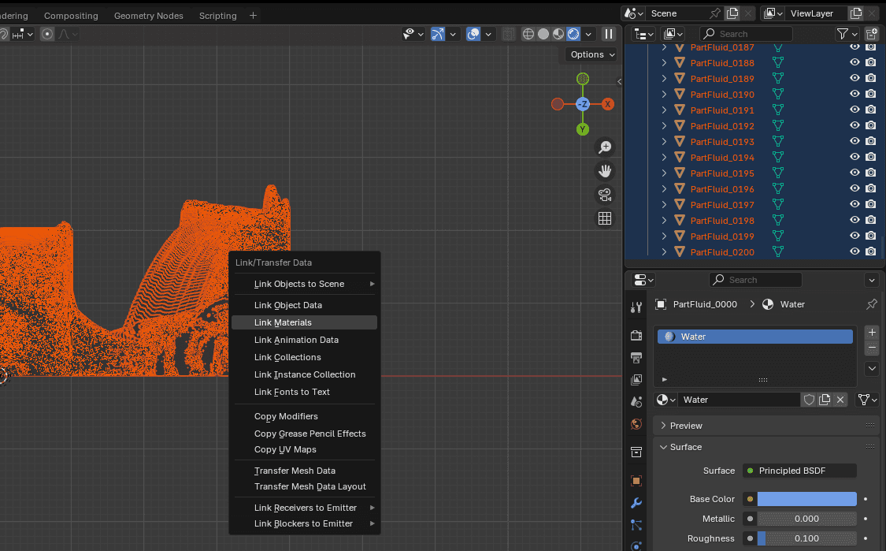The width and height of the screenshot is (886, 551).
Task: Toggle viewport visibility of PartFluid_0198
Action: 854,221
